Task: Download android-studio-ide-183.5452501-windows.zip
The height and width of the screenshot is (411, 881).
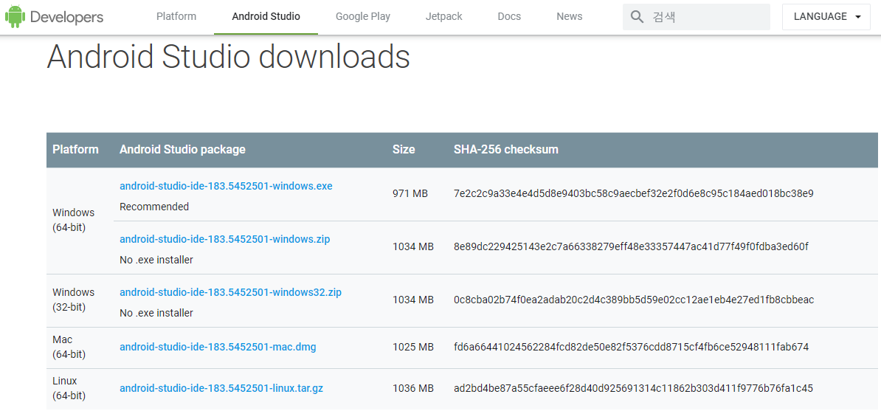Action: pyautogui.click(x=225, y=239)
